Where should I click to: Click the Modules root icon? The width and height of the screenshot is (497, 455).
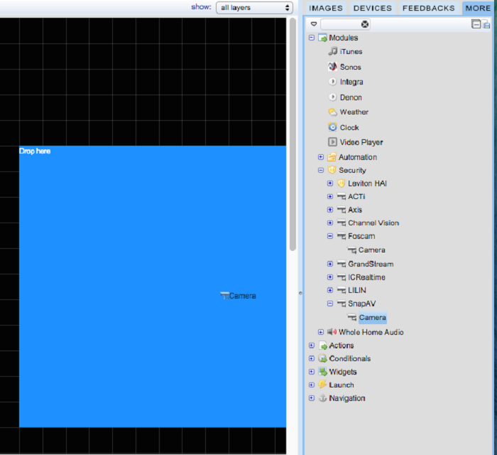point(322,38)
